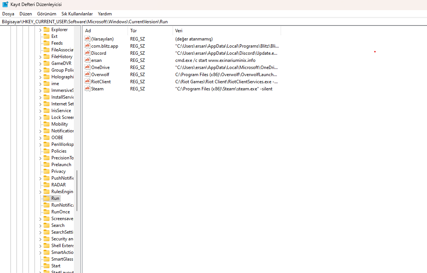
Task: Expand the Shell Extensions key chevron
Action: pos(40,246)
